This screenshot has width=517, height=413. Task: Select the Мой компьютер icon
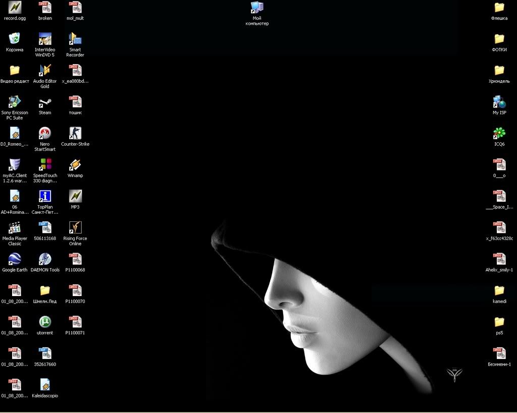pos(257,8)
